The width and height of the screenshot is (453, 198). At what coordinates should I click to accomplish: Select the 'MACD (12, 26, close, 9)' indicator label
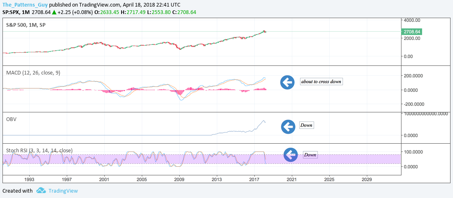point(33,73)
